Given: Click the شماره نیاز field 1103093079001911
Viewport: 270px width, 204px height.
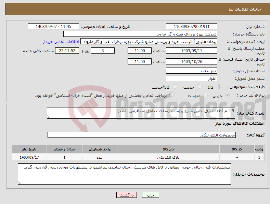Looking at the screenshot, I should pos(192,27).
